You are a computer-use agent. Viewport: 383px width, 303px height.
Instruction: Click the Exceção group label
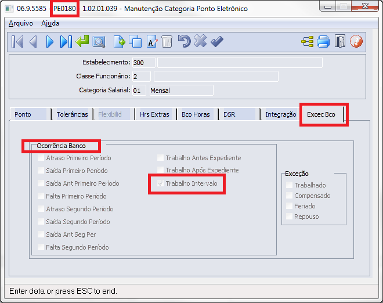click(297, 174)
